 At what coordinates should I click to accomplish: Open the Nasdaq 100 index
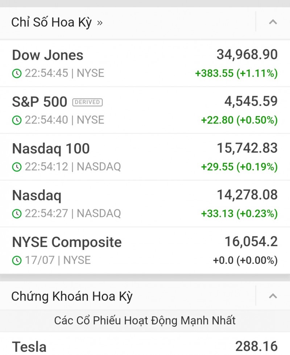51,149
